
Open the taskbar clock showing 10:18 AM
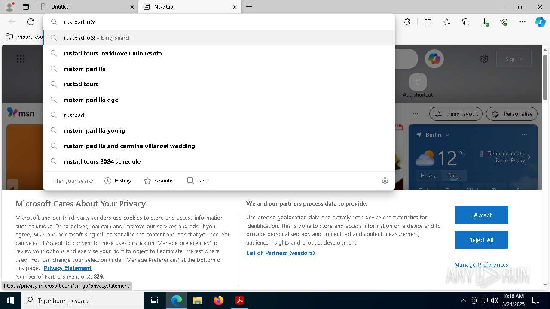tap(513, 300)
